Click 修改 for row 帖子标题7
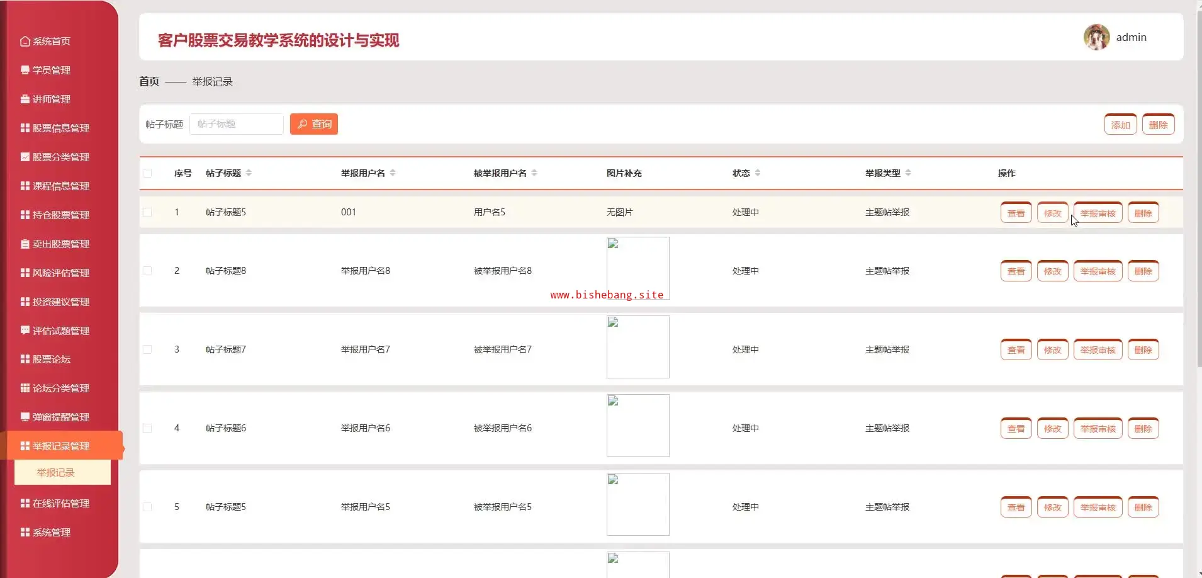The height and width of the screenshot is (578, 1202). (1052, 350)
